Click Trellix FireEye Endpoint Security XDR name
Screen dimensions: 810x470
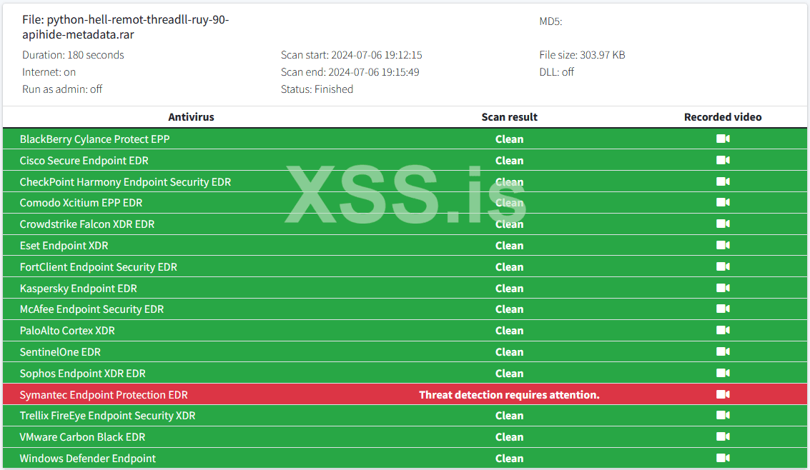pos(107,416)
